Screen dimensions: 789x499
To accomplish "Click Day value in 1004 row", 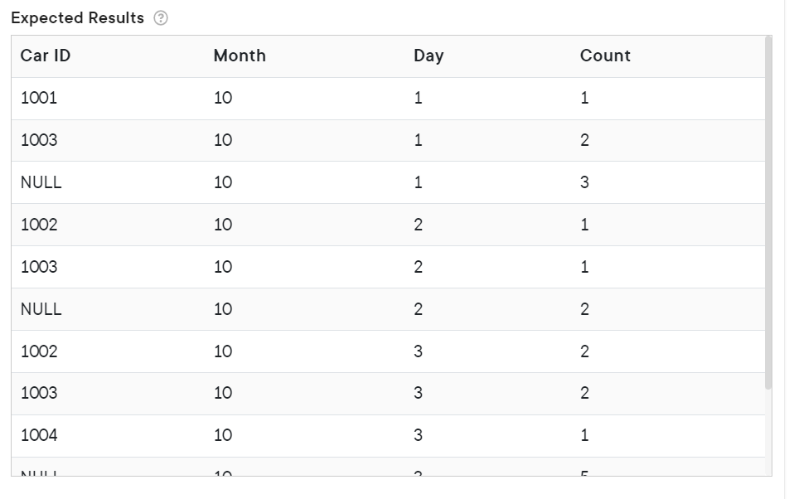I will point(419,434).
